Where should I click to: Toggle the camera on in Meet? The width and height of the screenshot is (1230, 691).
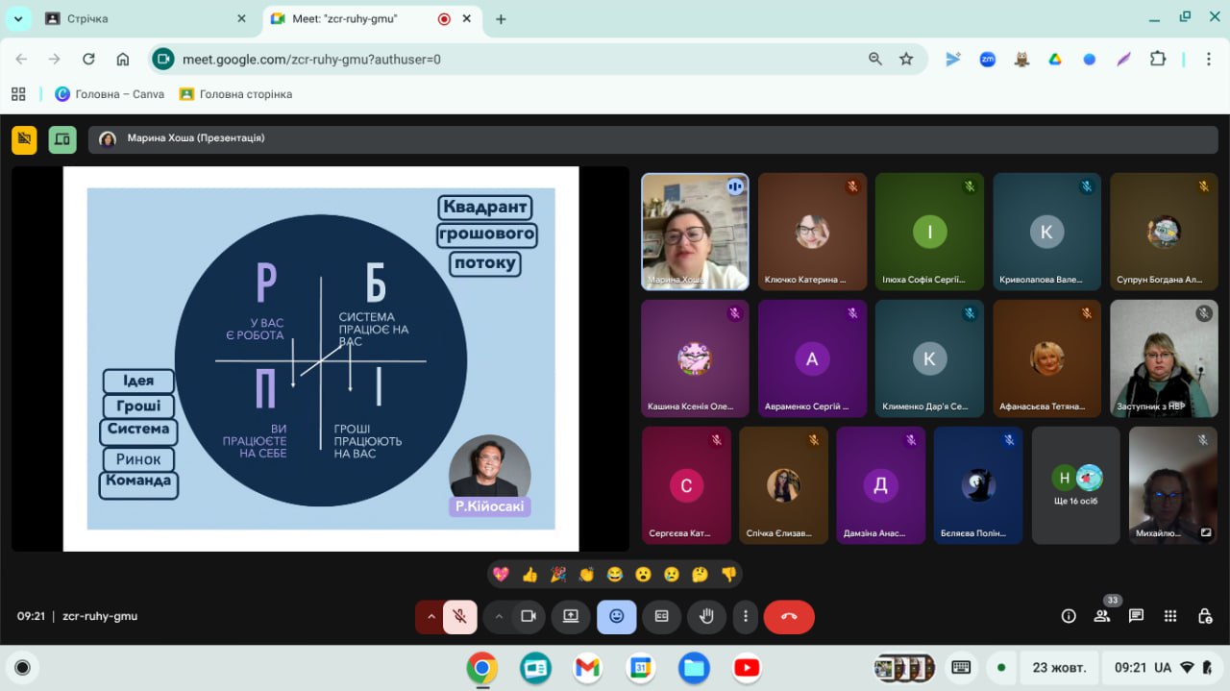coord(528,617)
